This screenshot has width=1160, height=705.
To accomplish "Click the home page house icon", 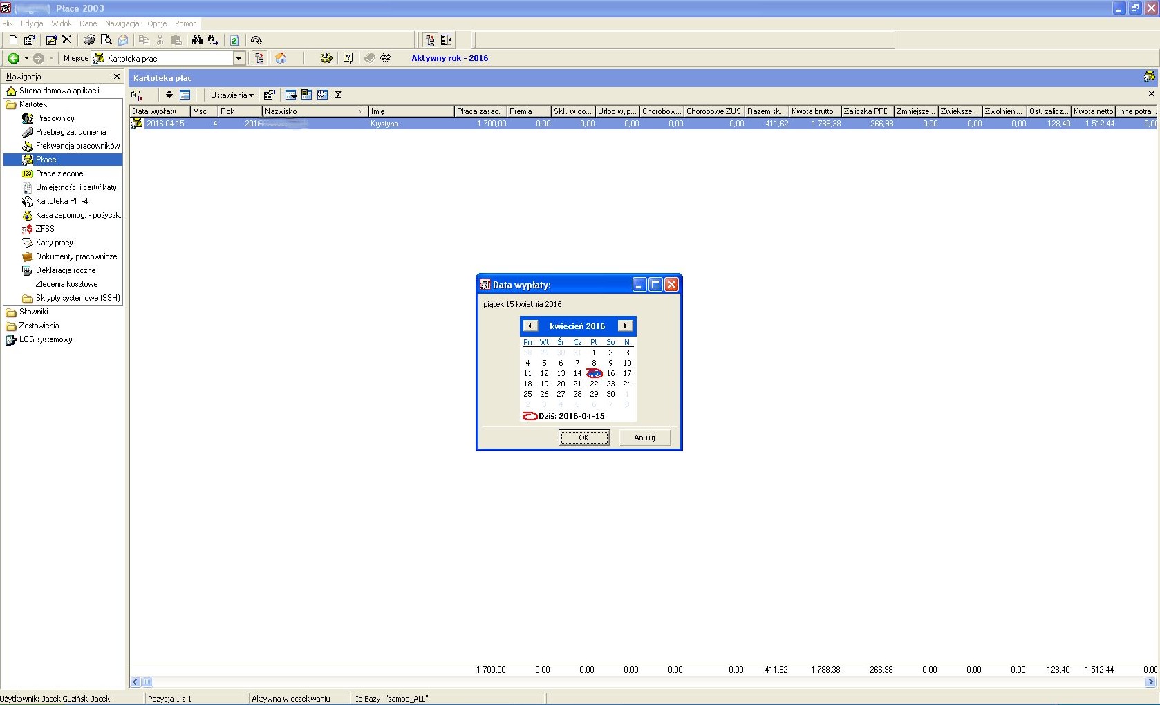I will pos(281,58).
